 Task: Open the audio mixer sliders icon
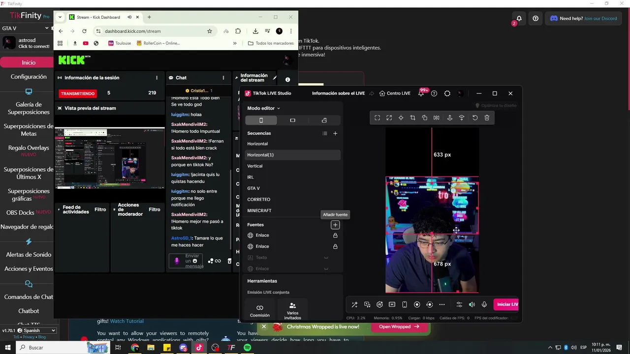tap(459, 305)
